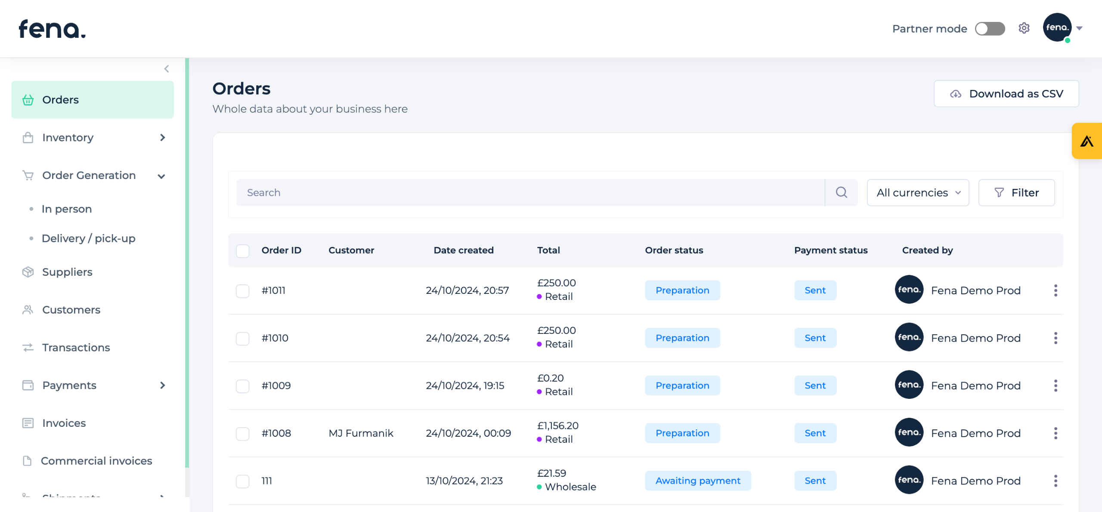
Task: Tick the checkbox for order #1010
Action: (x=243, y=338)
